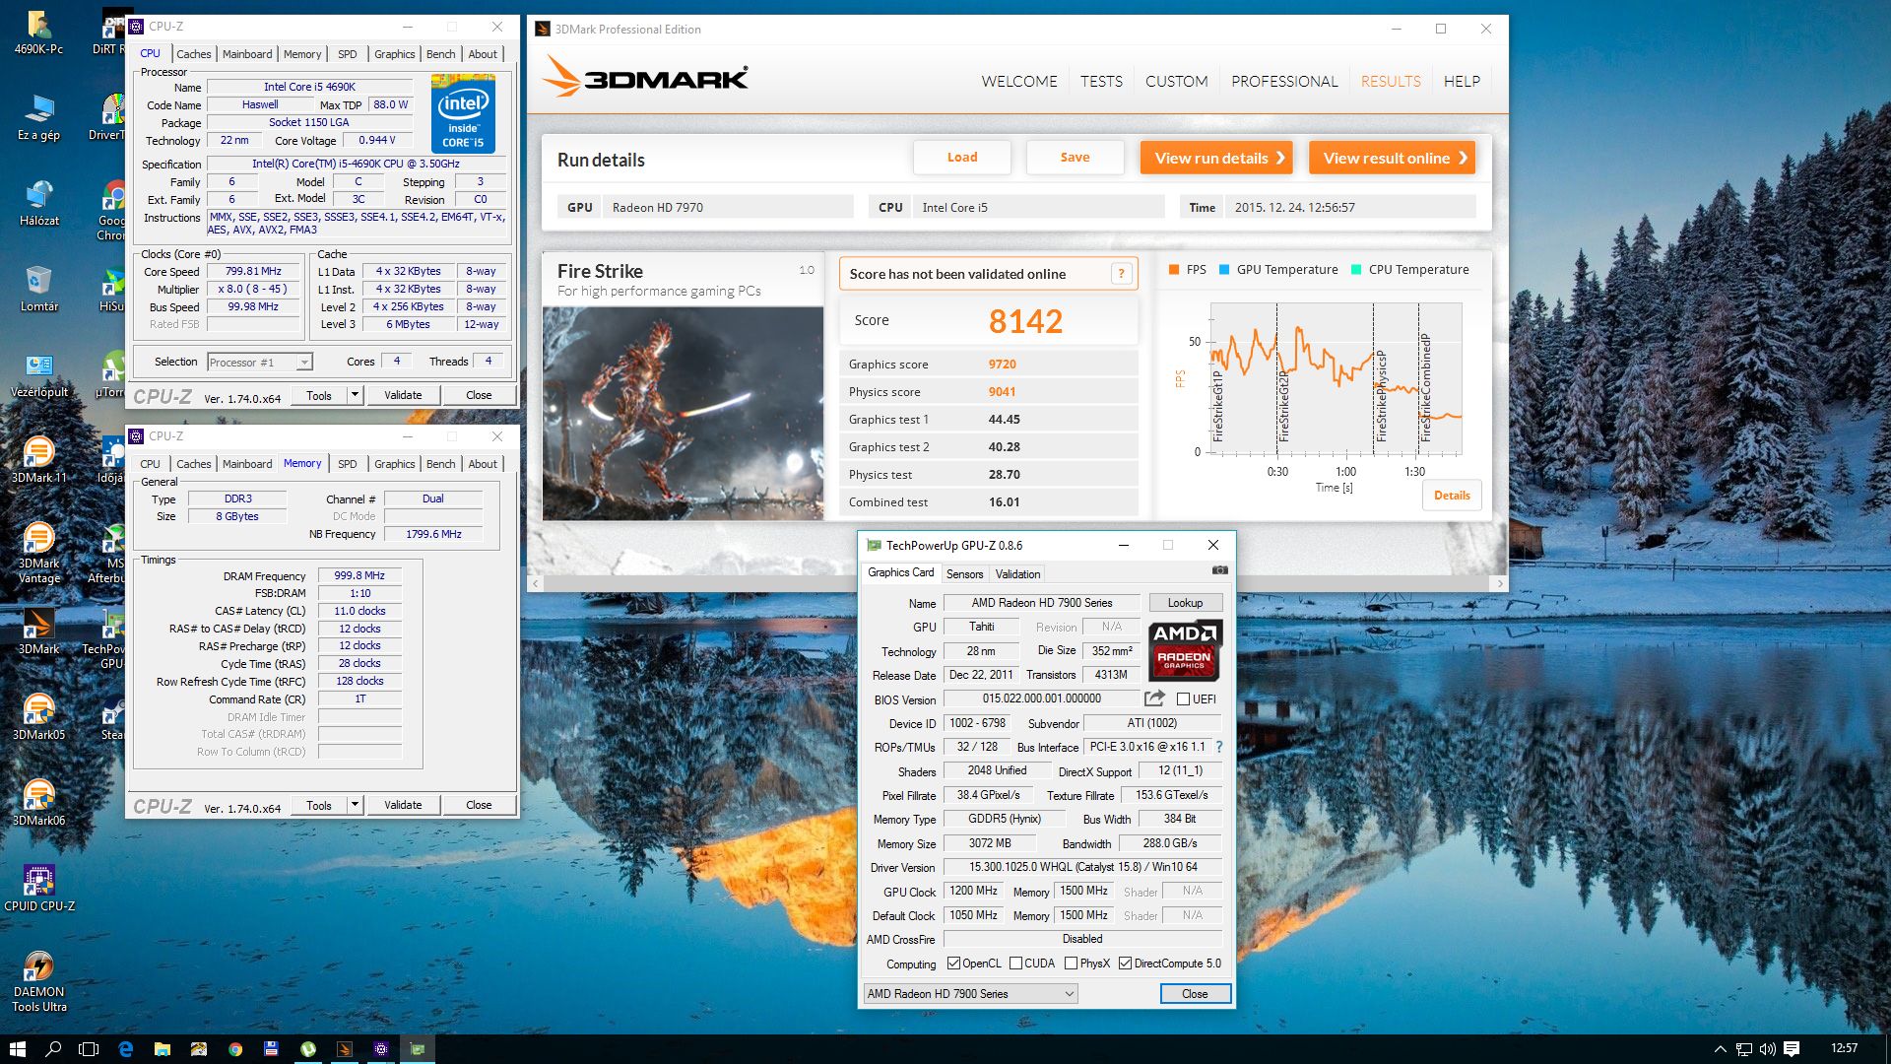Screen dimensions: 1891x1064
Task: Click the score validation help question mark
Action: pos(1121,274)
